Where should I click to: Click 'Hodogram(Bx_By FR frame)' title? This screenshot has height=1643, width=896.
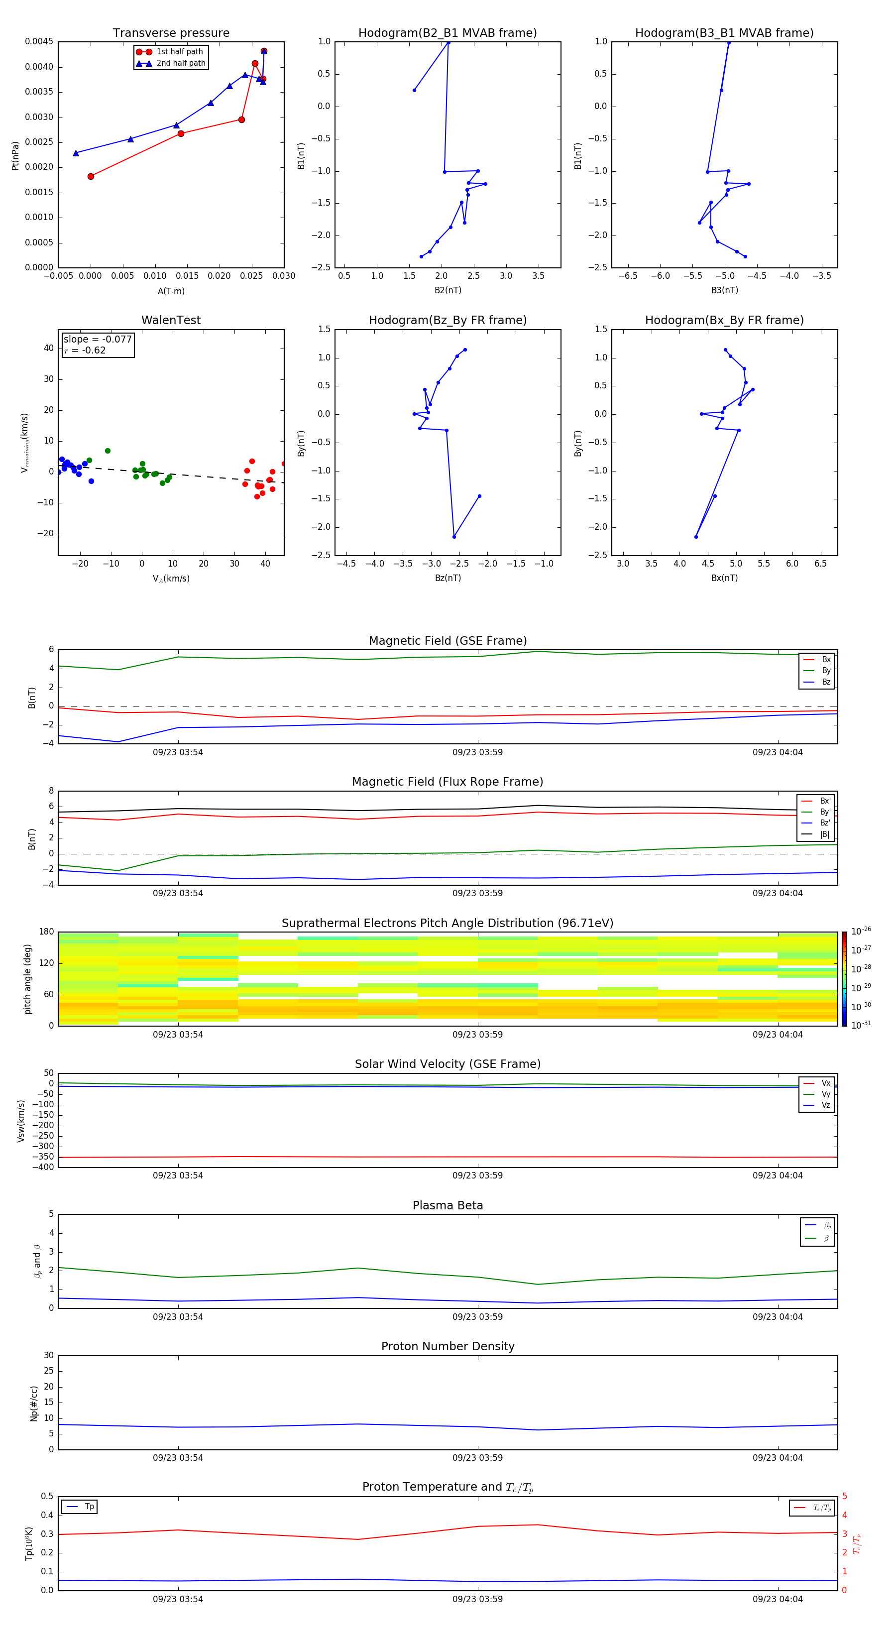[x=724, y=320]
